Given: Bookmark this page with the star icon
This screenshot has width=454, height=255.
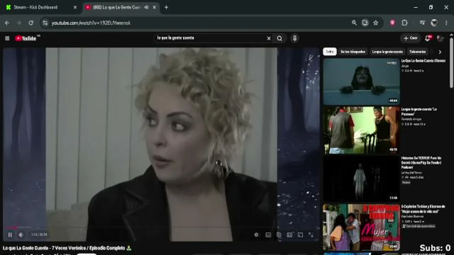Looking at the screenshot, I should click(x=376, y=23).
